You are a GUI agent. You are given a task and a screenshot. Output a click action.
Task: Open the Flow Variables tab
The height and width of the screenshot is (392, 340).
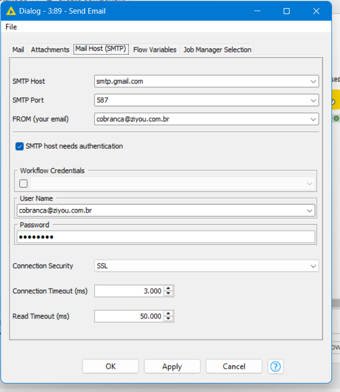coord(155,49)
